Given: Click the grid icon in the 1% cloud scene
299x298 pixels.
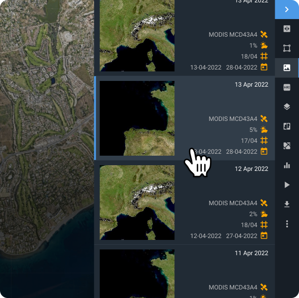Looking at the screenshot, I should click(x=264, y=57).
